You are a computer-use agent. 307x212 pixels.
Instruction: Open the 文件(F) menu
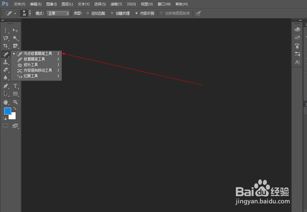pyautogui.click(x=19, y=4)
